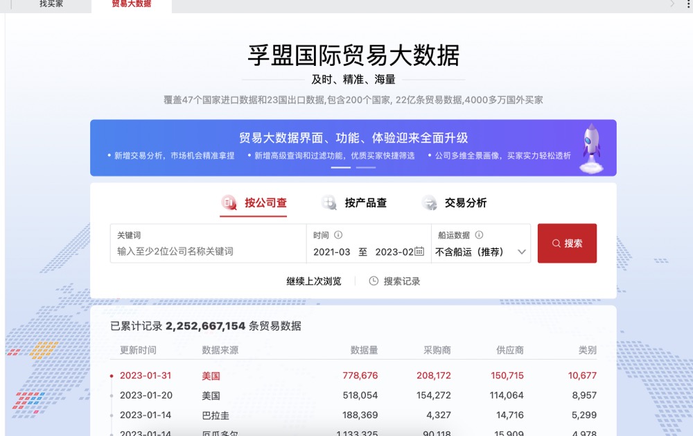Click the 按产品查 product search icon
The image size is (693, 436).
pyautogui.click(x=329, y=202)
